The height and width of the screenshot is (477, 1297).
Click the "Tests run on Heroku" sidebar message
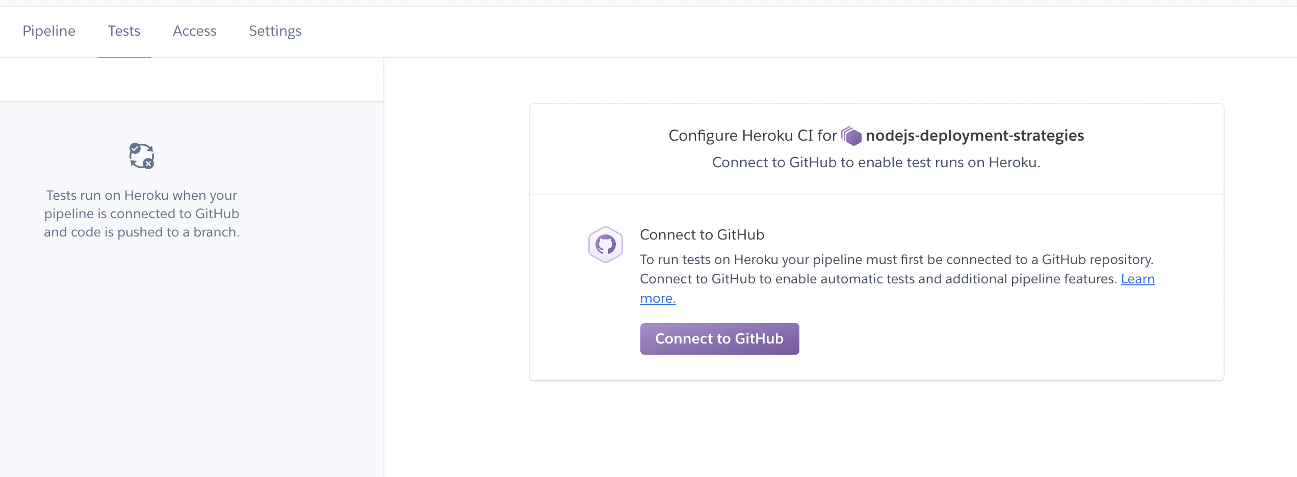pyautogui.click(x=142, y=214)
